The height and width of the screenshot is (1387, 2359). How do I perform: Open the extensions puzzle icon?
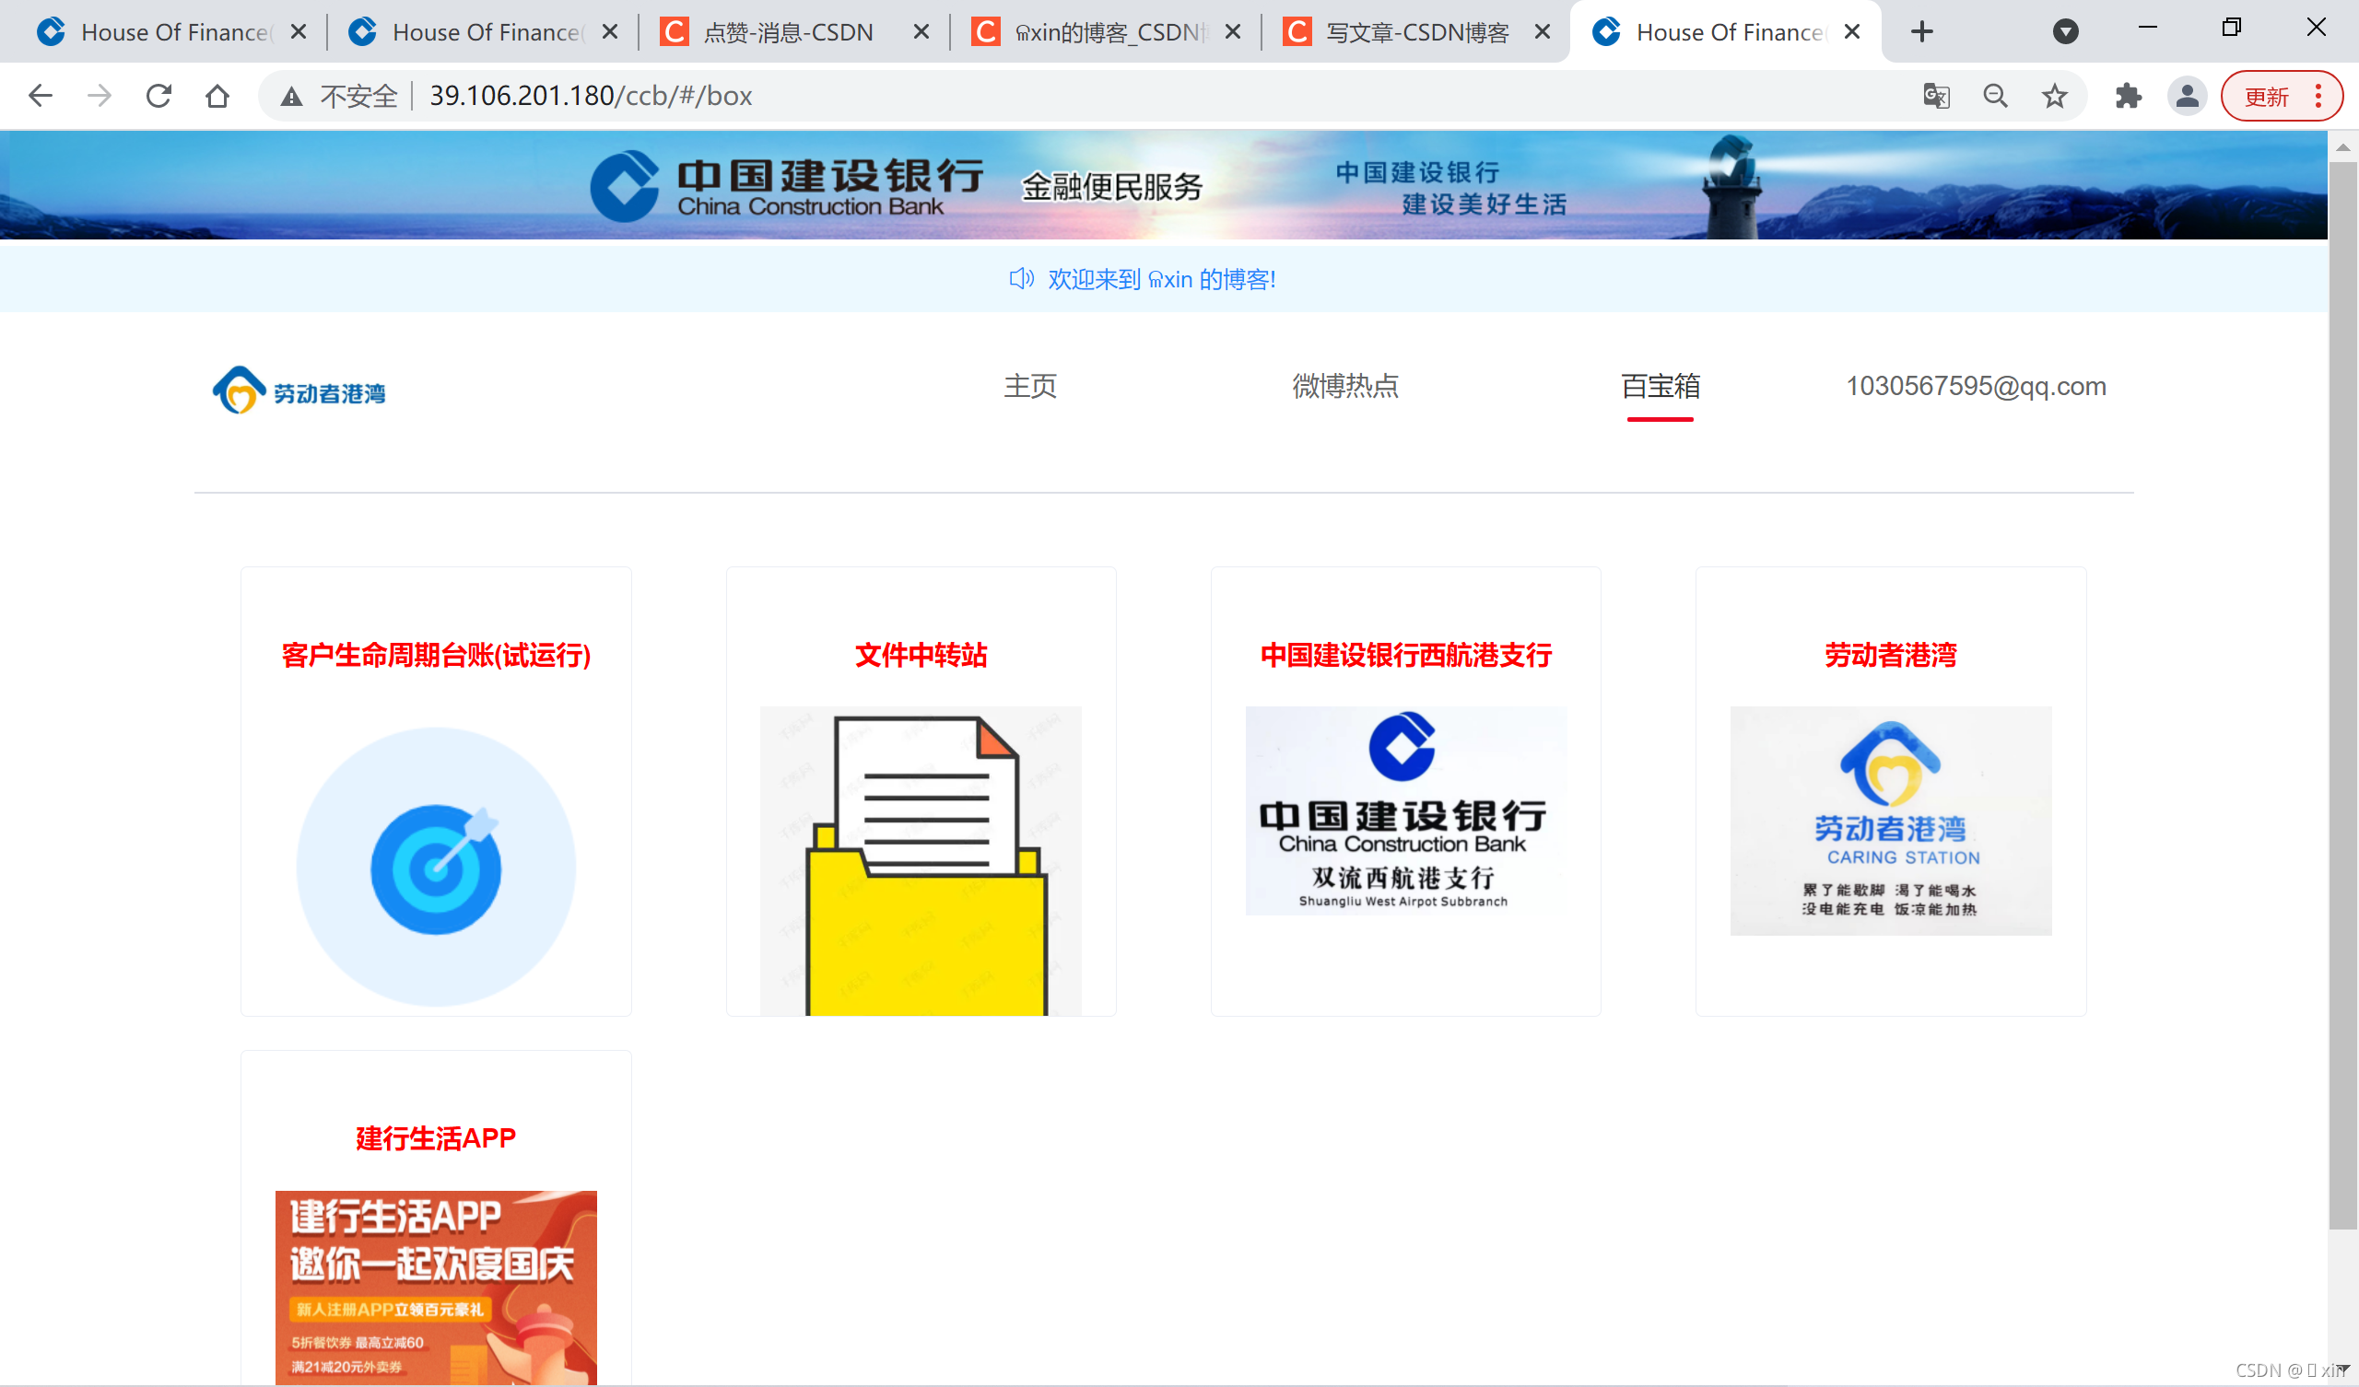tap(2128, 96)
